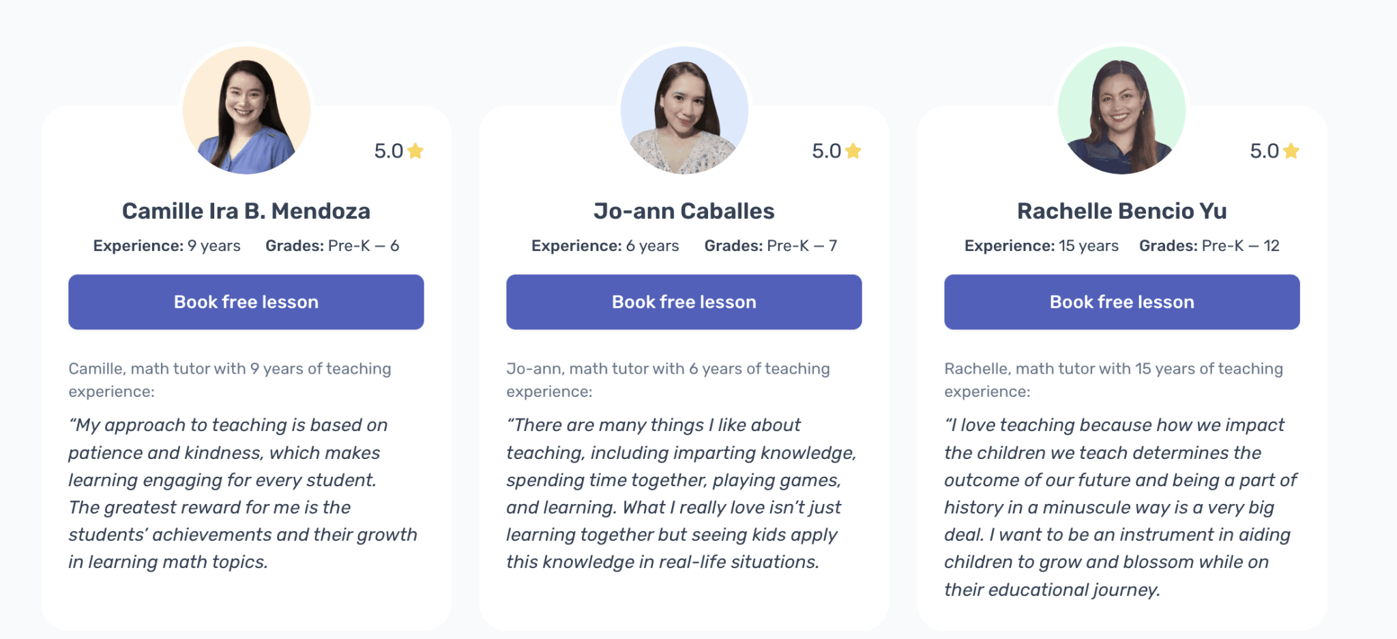Book a free lesson with Camille
1397x639 pixels.
246,301
